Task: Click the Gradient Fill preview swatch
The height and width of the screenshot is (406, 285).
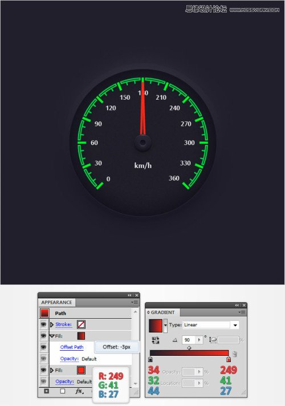Action: coord(156,326)
